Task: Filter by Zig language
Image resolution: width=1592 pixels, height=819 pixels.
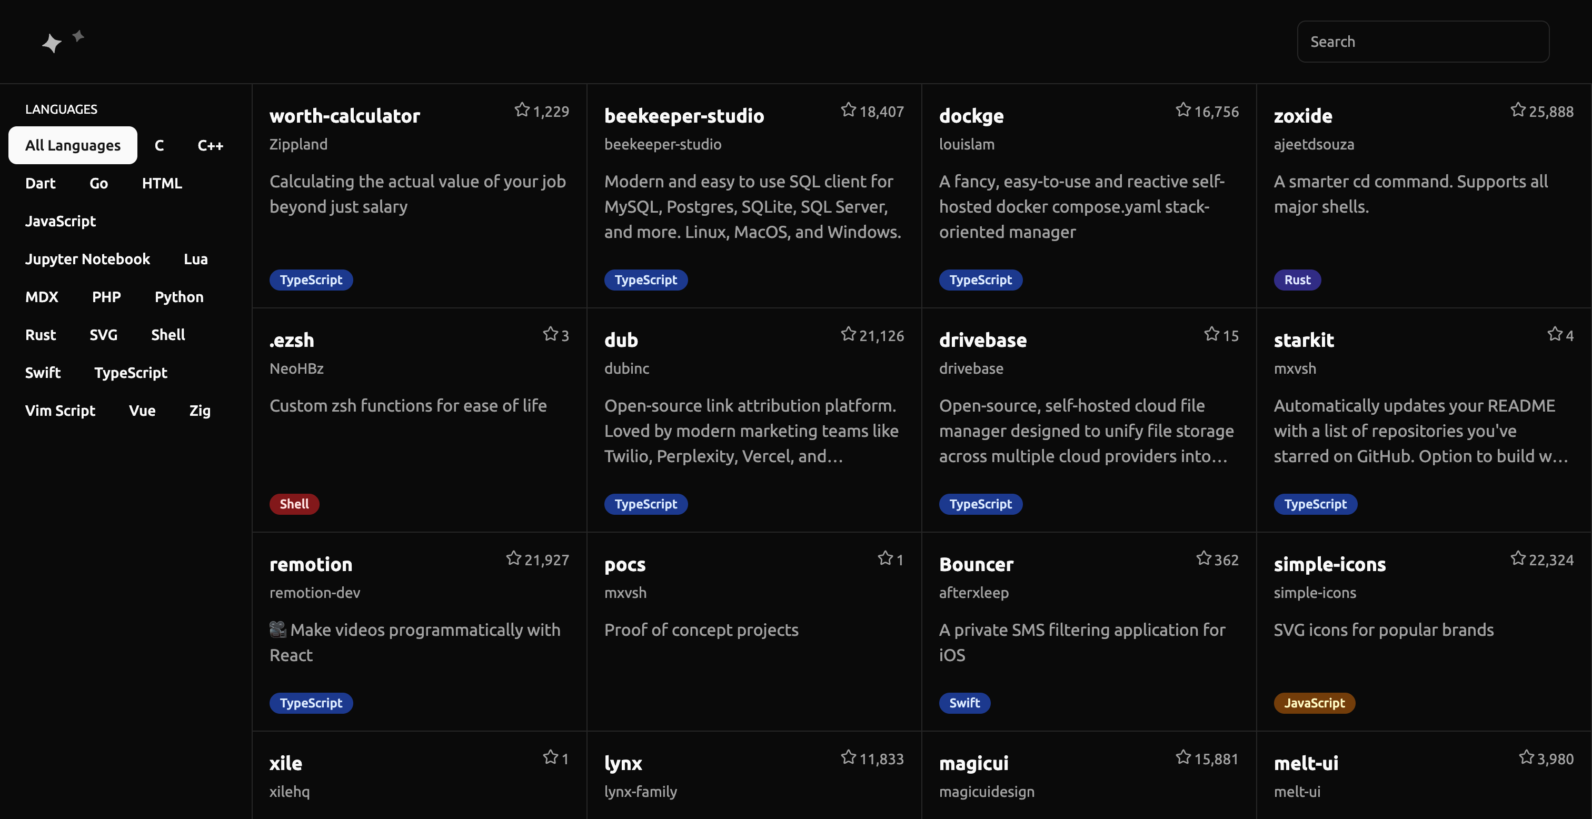Action: pos(200,411)
